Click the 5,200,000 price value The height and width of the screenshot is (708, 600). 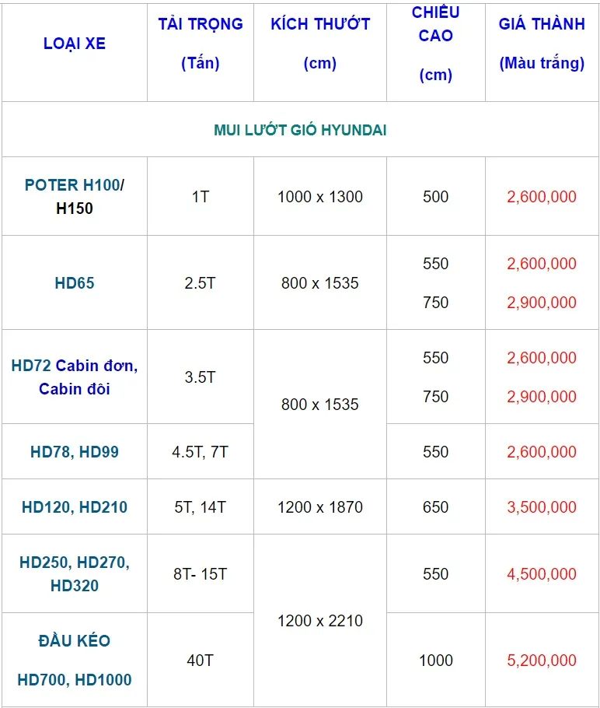coord(542,661)
